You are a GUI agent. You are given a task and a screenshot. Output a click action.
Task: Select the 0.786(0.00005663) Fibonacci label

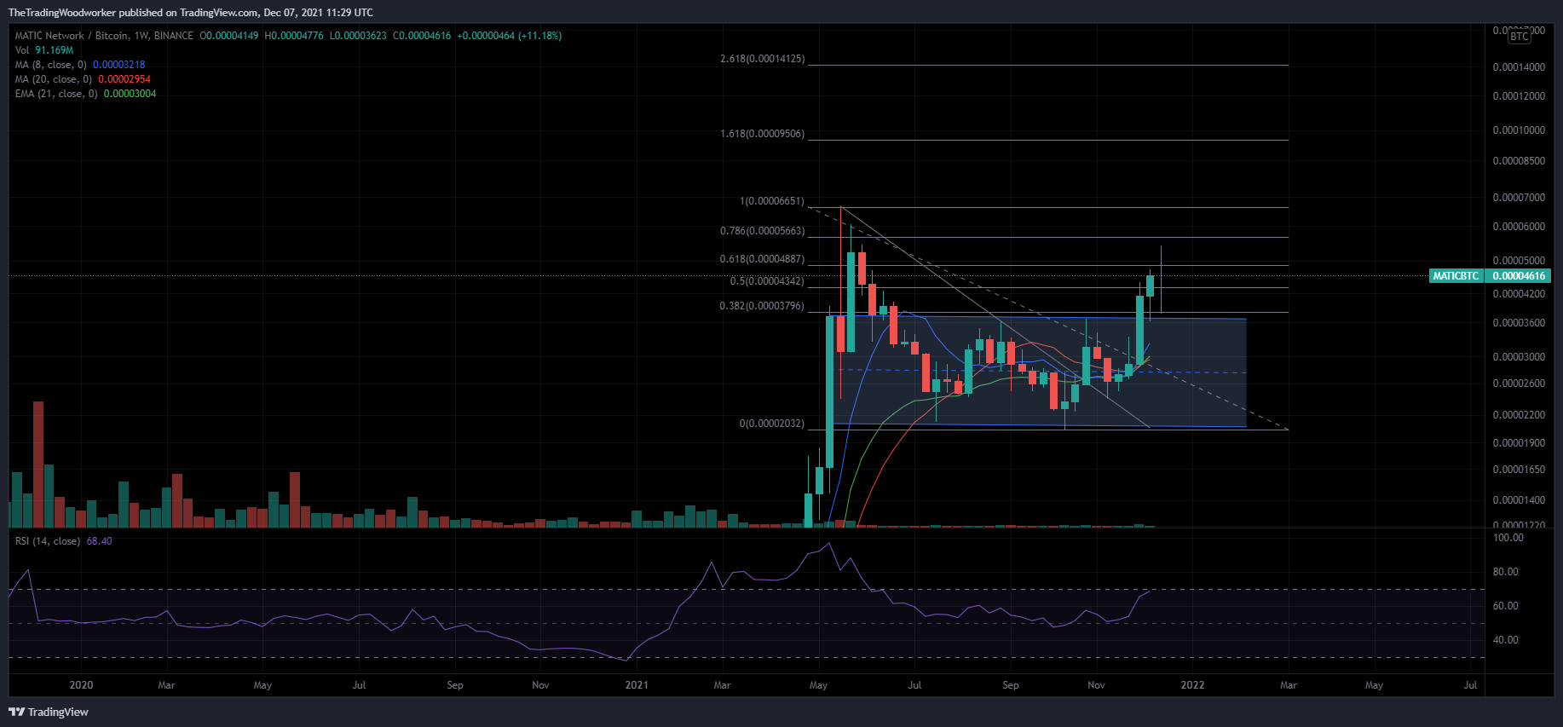762,231
